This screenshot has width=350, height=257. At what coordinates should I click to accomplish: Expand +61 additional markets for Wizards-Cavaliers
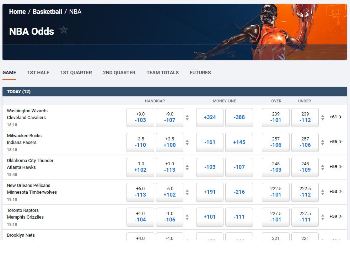335,117
